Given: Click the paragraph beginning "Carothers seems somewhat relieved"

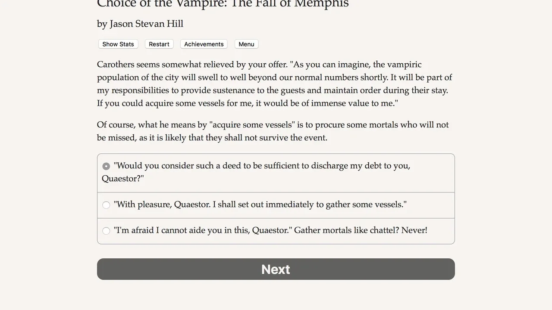Looking at the screenshot, I should point(275,84).
